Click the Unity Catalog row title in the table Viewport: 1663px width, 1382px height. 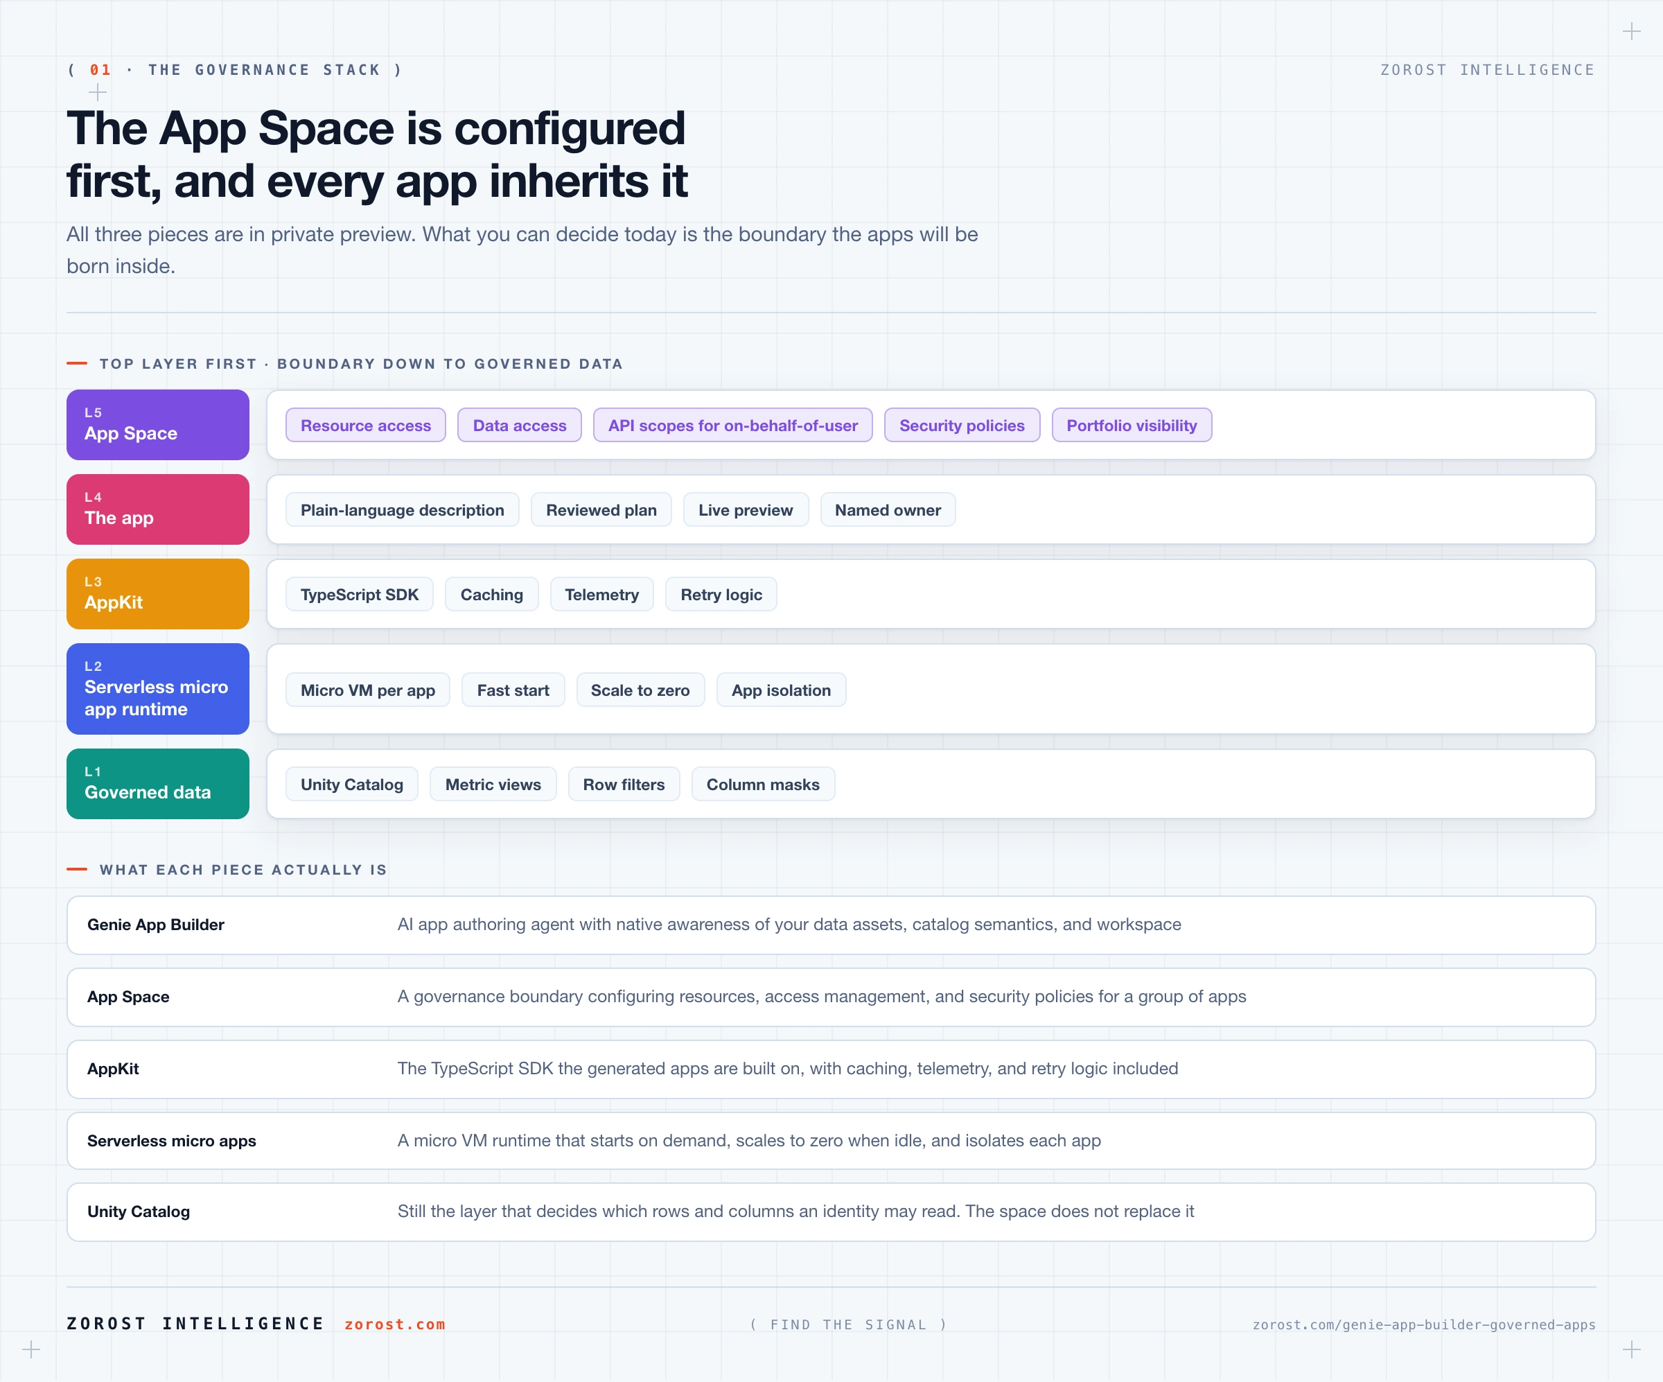[139, 1212]
